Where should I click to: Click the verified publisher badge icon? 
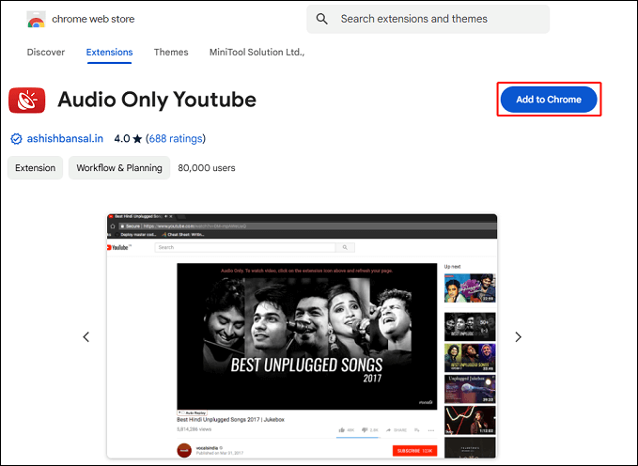[x=16, y=139]
